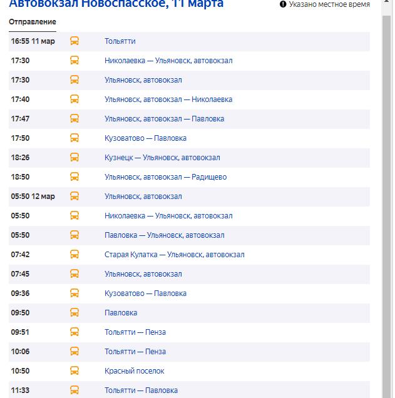395x398 pixels.
Task: Click the bus icon in the 07:42 row
Action: 74,255
